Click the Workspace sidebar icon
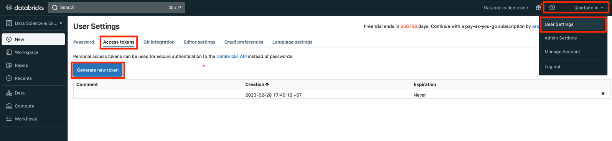The width and height of the screenshot is (612, 141). pyautogui.click(x=9, y=52)
